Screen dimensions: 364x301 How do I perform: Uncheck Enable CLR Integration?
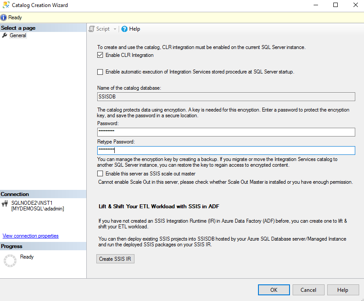(x=100, y=56)
